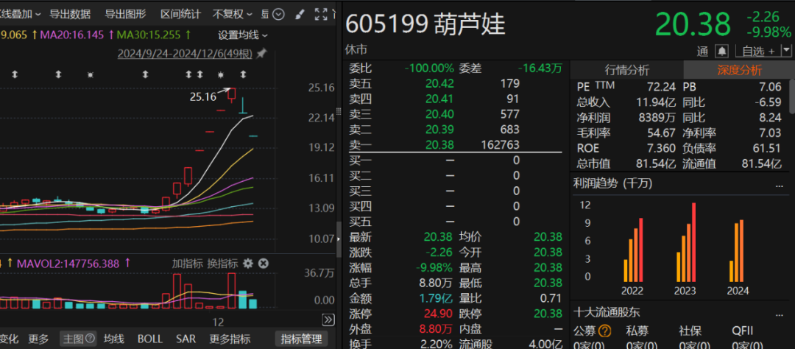795x349 pixels.
Task: Click 换指标 change indicator
Action: click(222, 264)
